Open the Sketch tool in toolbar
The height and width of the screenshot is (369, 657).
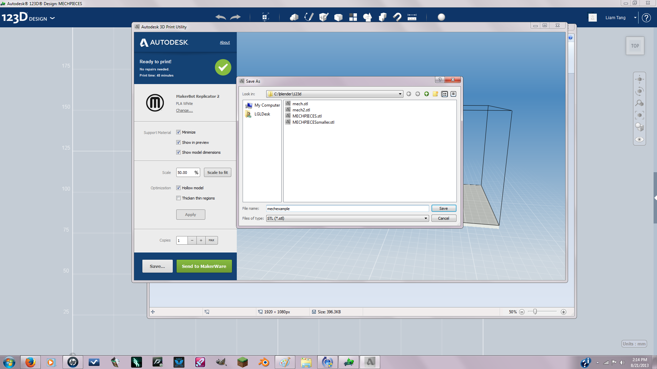[309, 17]
